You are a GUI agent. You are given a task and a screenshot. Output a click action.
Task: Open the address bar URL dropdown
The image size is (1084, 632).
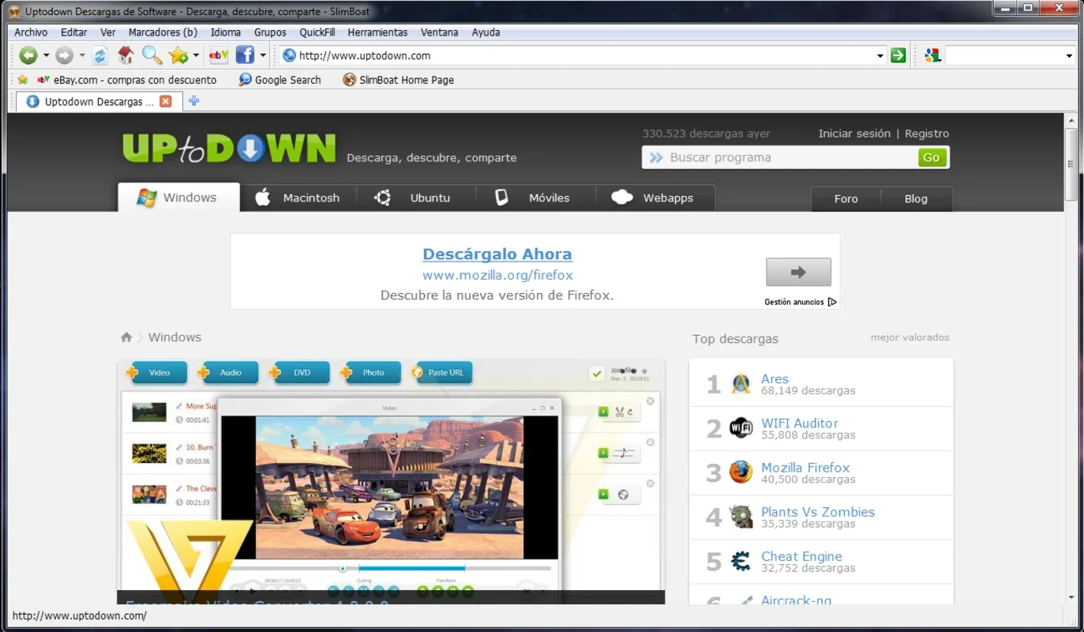[880, 55]
